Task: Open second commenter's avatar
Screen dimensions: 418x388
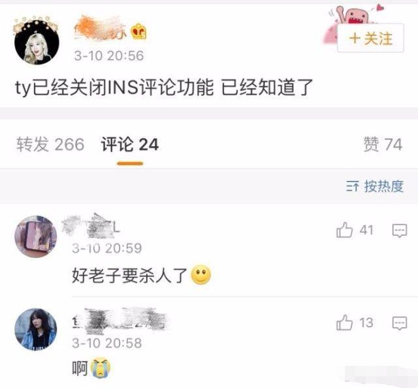Action: [x=36, y=329]
